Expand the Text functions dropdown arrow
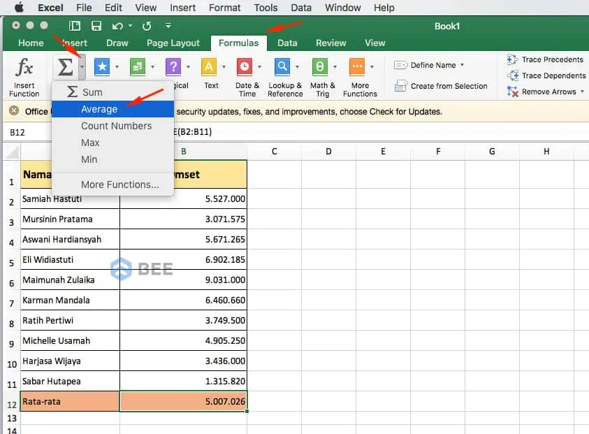The image size is (589, 434). [224, 67]
